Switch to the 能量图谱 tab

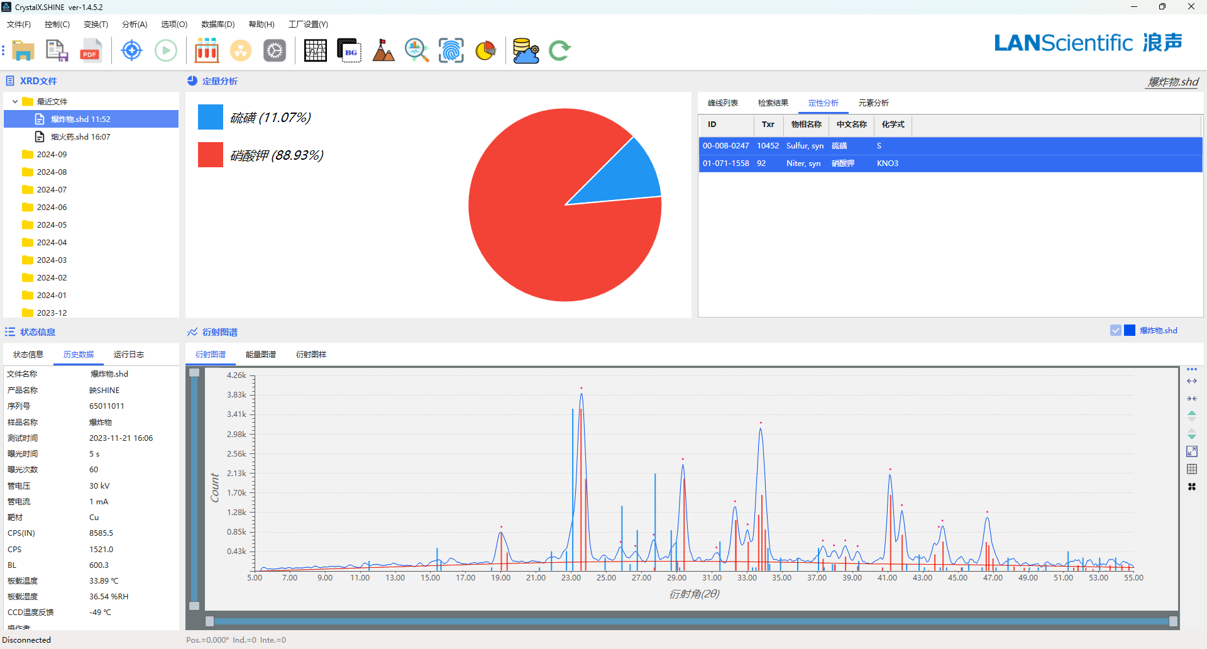[260, 355]
